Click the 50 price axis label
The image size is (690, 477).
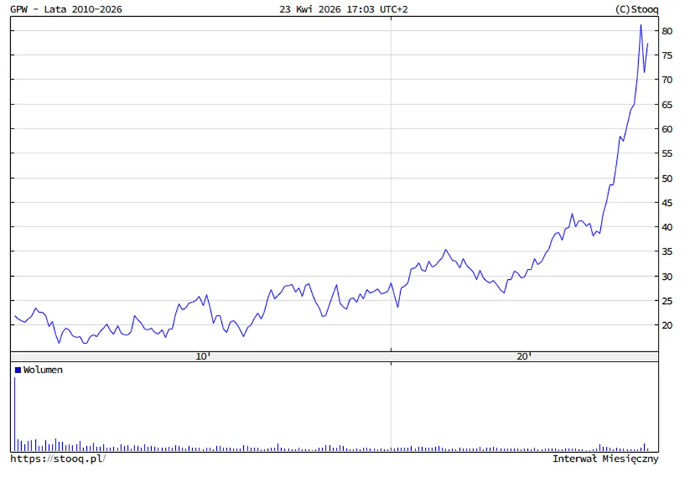667,178
